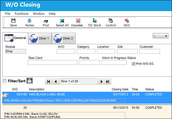
Task: Uncheck the Print W/O E/C checkbox
Action: pos(133,64)
